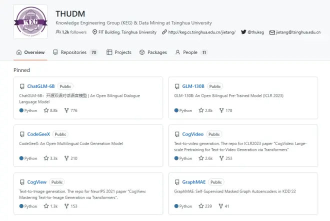The height and width of the screenshot is (221, 330).
Task: Switch to the Repositories tab
Action: tap(75, 52)
